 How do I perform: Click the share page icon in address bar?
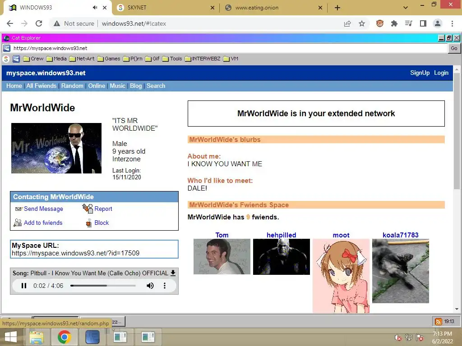click(x=347, y=23)
